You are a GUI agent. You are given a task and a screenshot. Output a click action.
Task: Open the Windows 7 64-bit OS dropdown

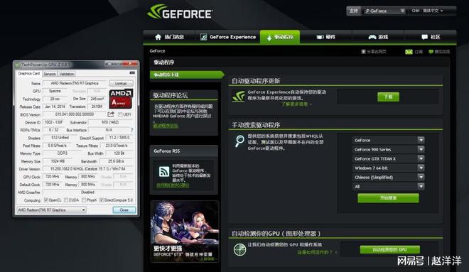(x=388, y=168)
